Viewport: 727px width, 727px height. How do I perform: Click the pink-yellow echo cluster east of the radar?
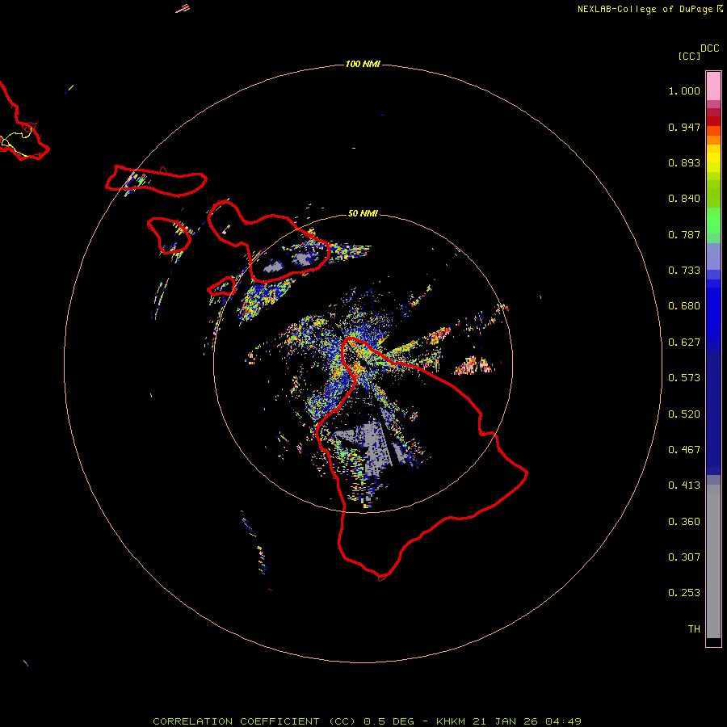473,365
